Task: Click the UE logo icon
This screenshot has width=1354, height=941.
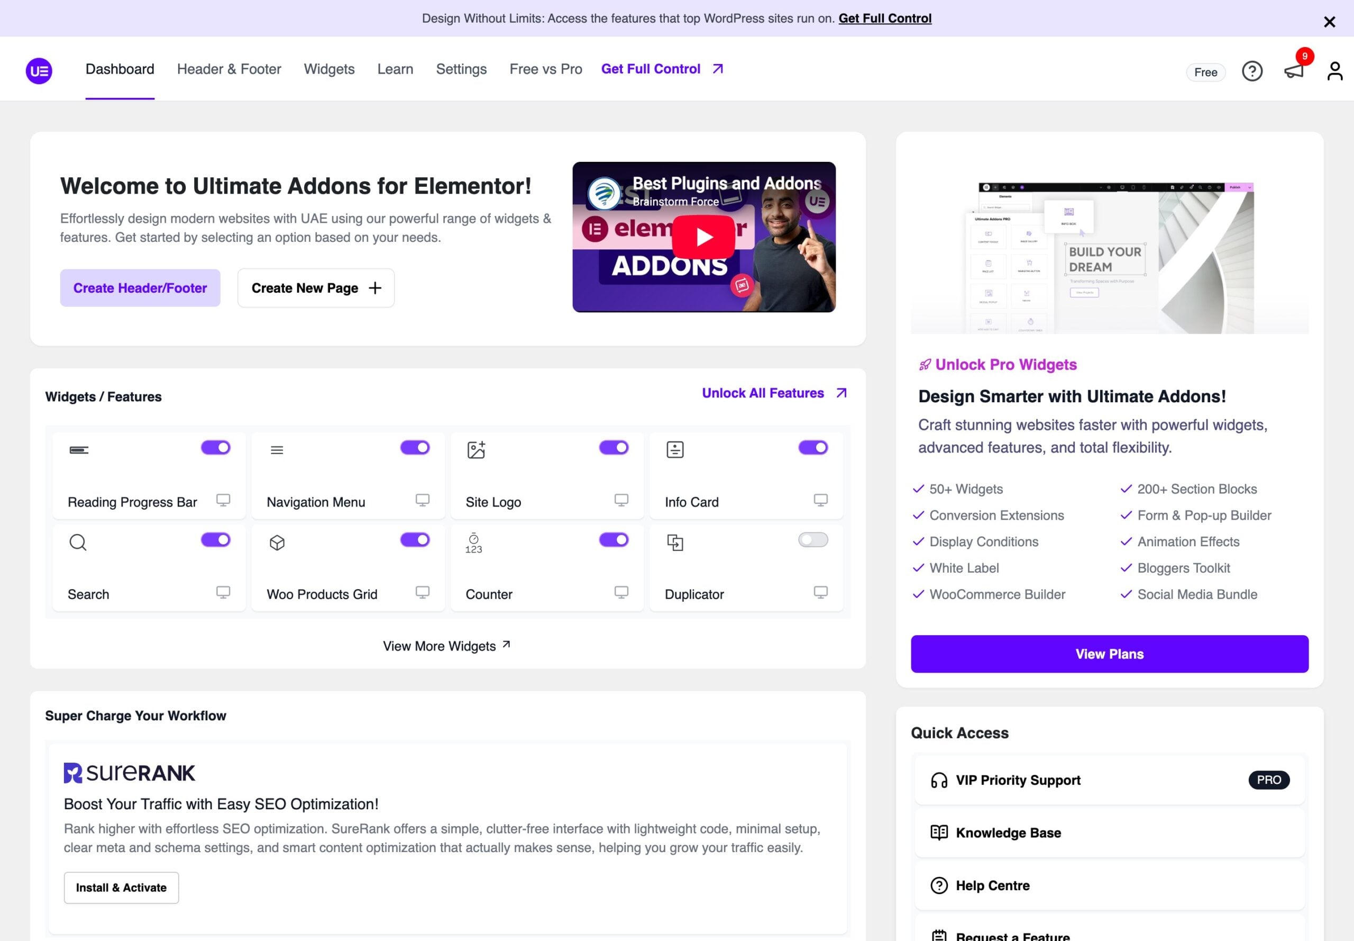Action: pos(39,71)
